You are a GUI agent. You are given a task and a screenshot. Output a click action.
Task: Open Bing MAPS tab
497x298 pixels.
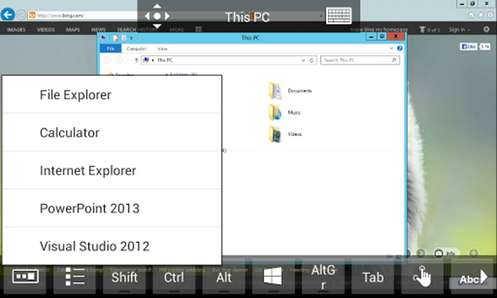pyautogui.click(x=73, y=30)
